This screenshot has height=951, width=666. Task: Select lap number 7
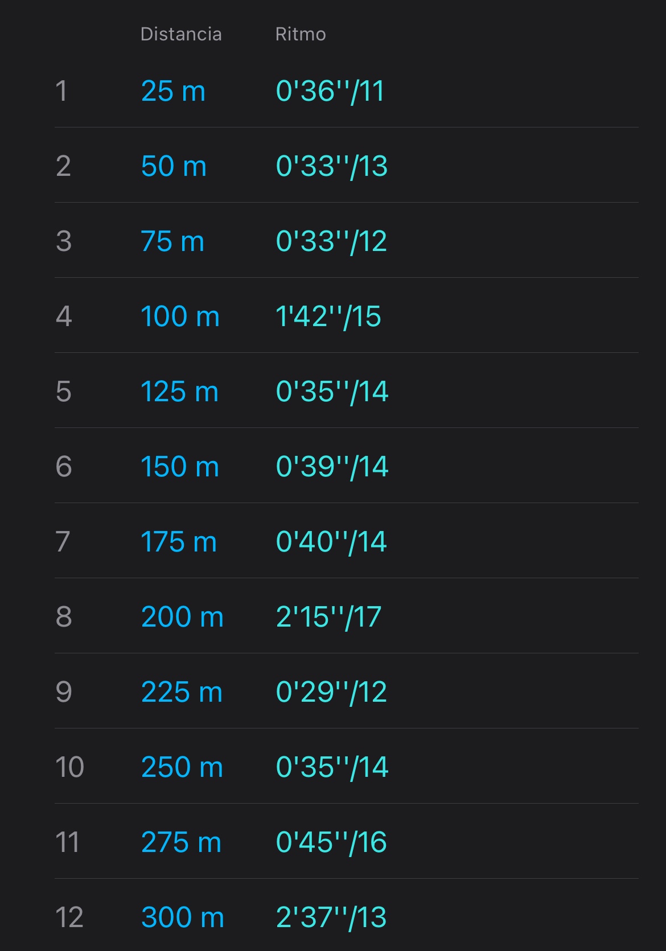(x=63, y=542)
